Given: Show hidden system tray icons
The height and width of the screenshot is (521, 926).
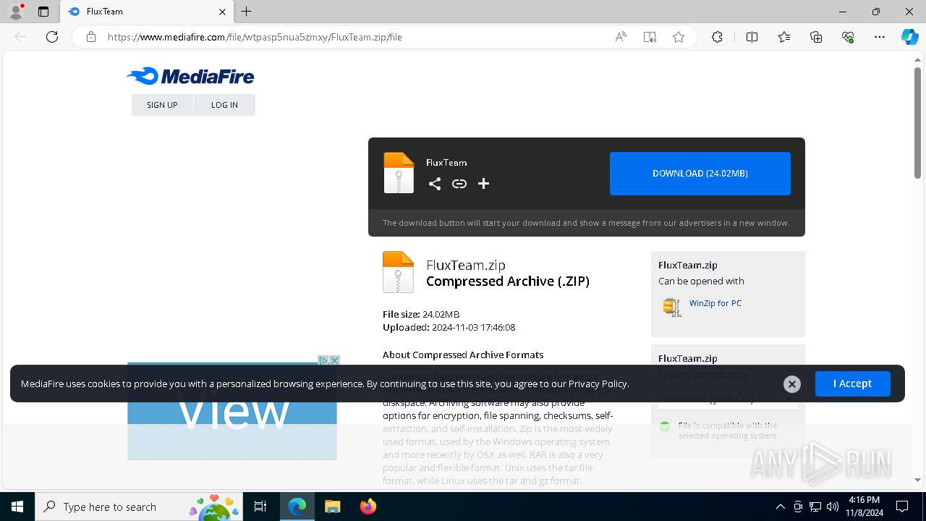Looking at the screenshot, I should click(780, 507).
